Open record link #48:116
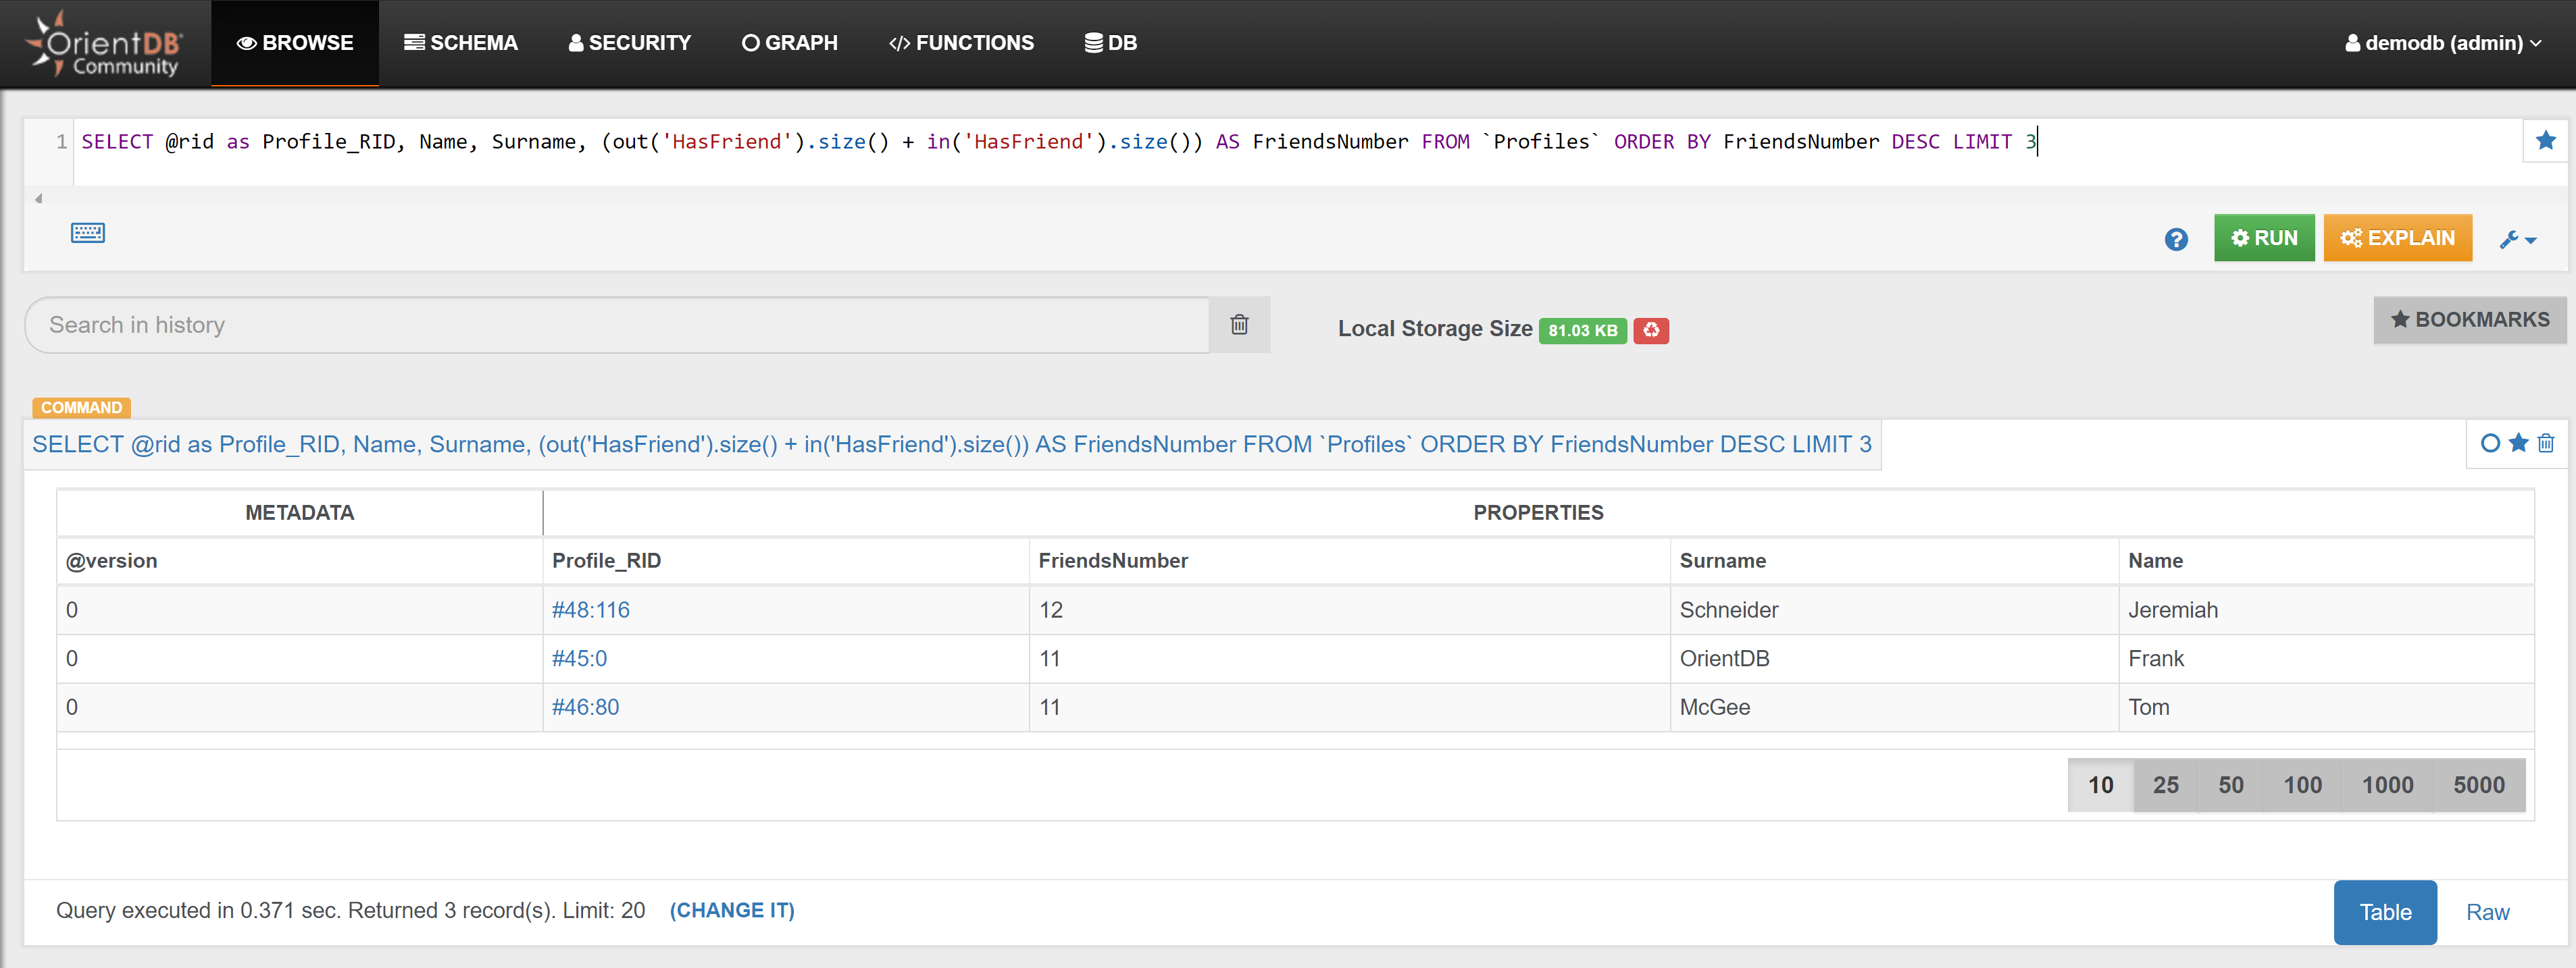 [x=590, y=610]
